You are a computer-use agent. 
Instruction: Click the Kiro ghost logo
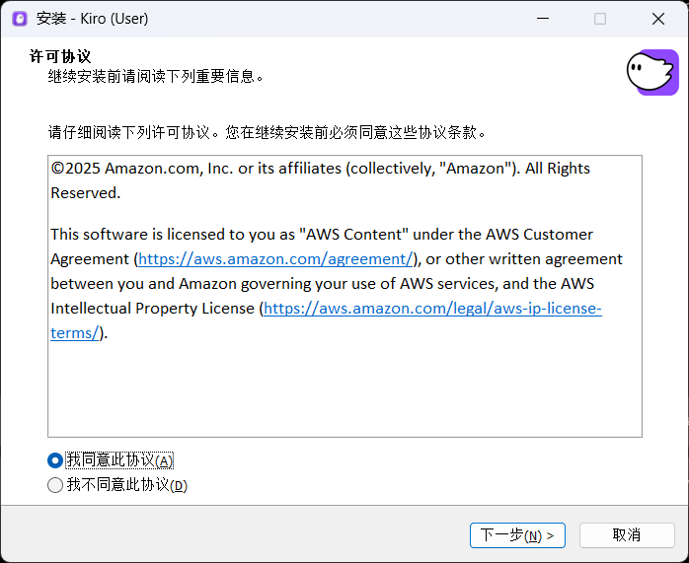coord(652,72)
